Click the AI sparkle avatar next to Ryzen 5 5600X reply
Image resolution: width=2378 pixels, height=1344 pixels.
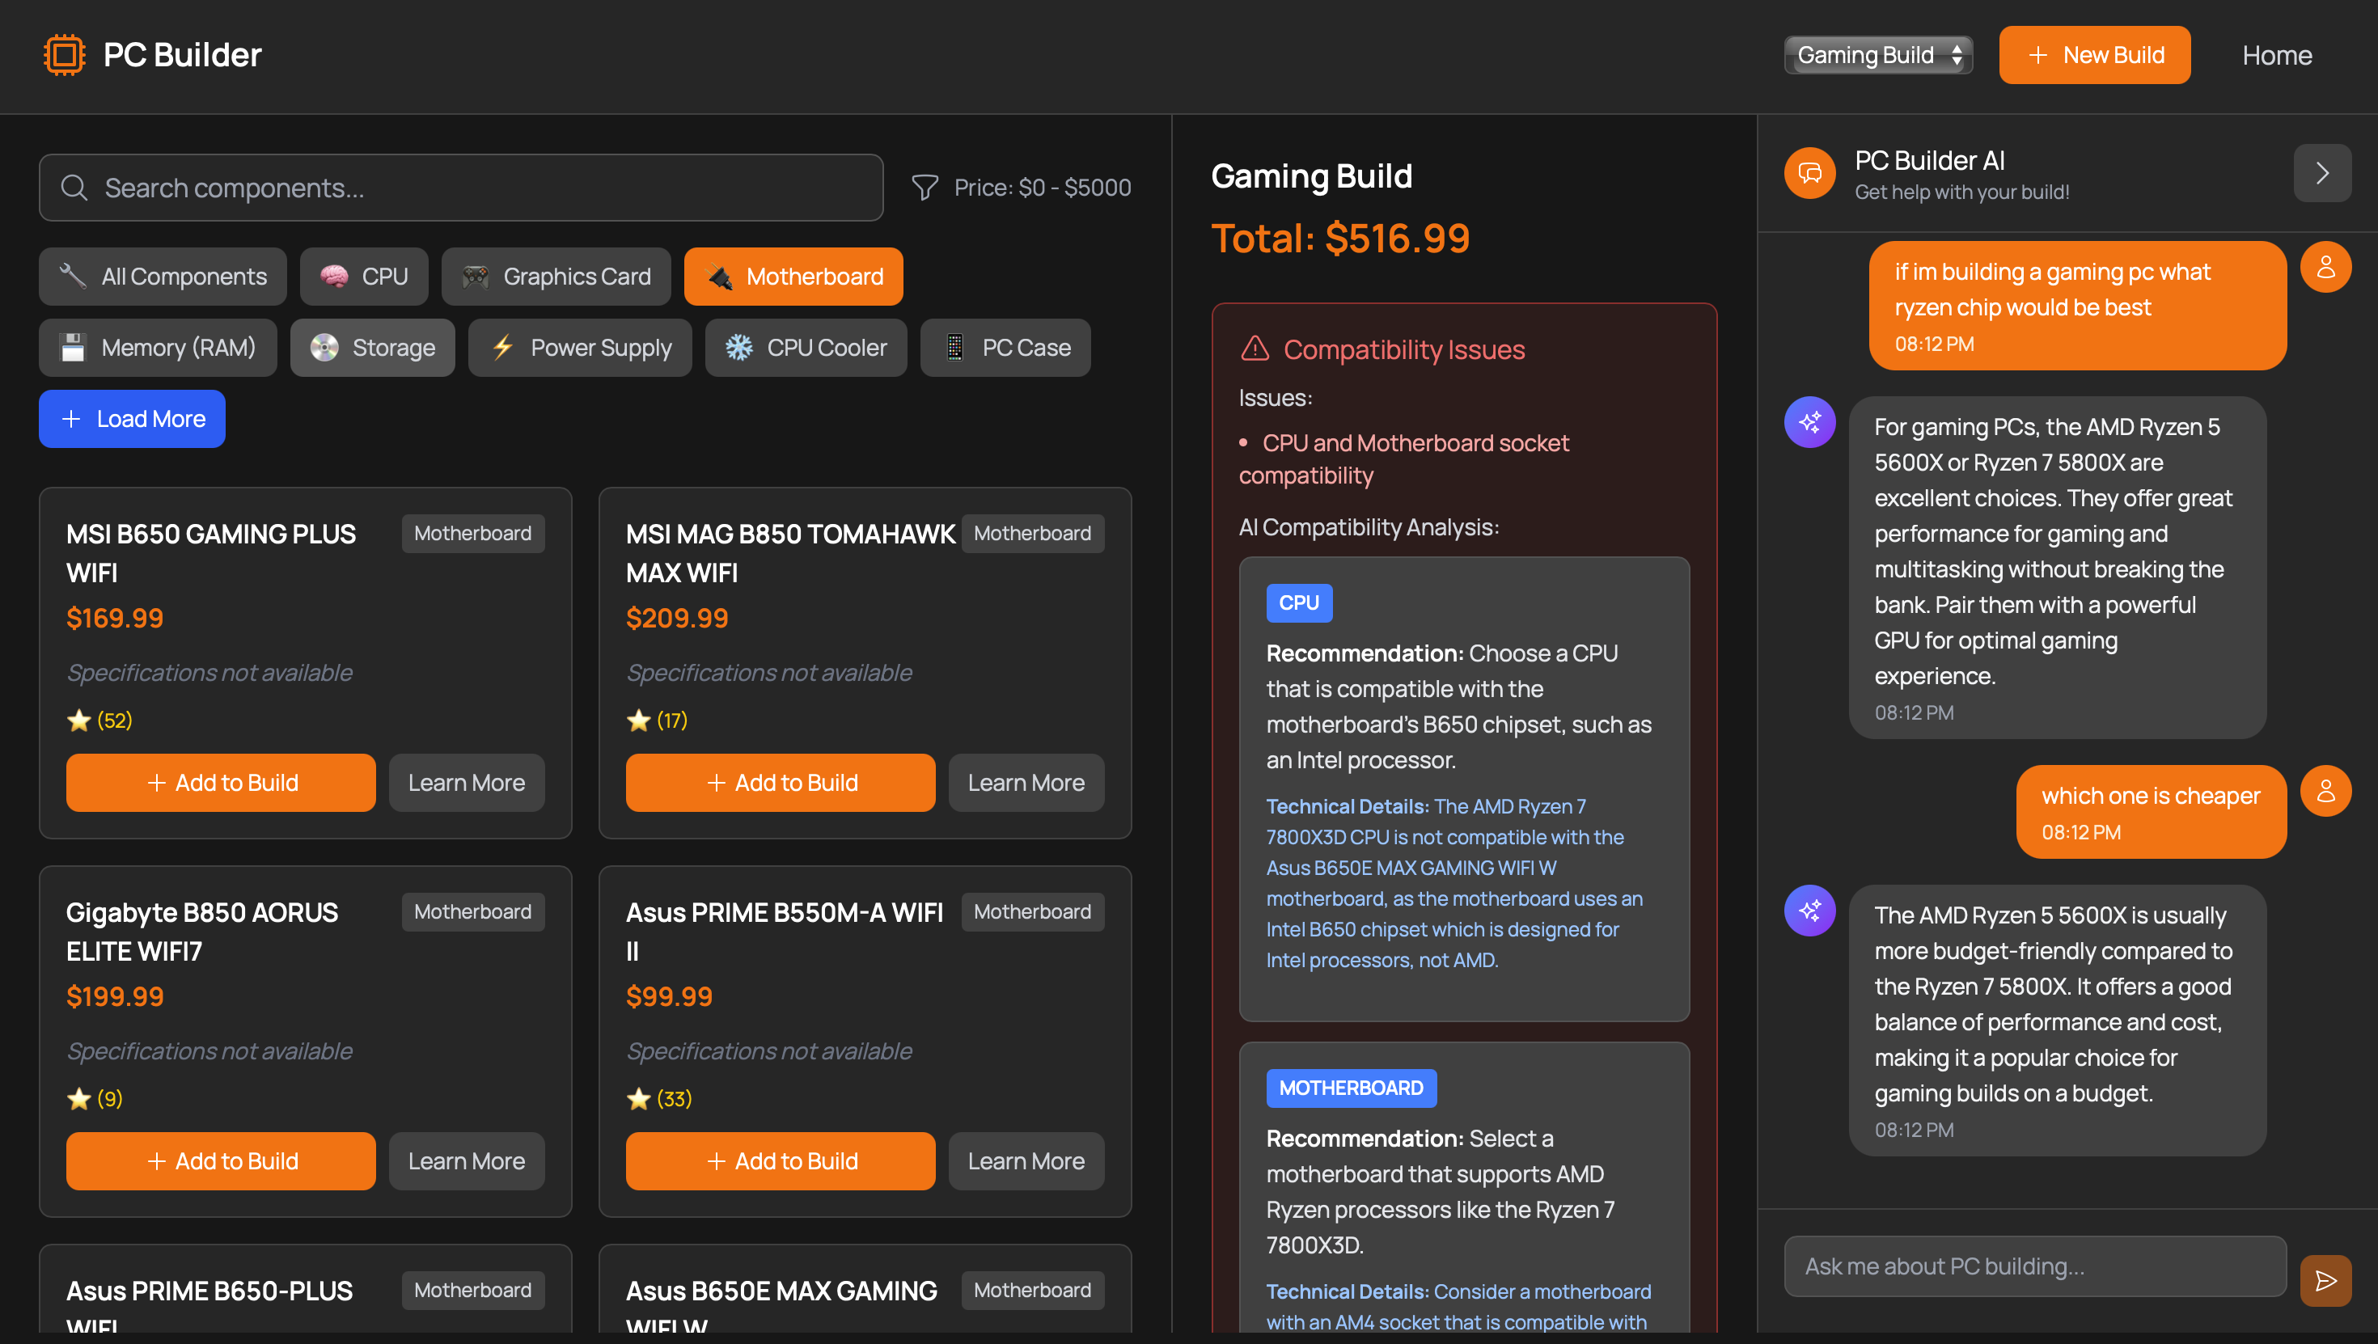pos(1809,911)
